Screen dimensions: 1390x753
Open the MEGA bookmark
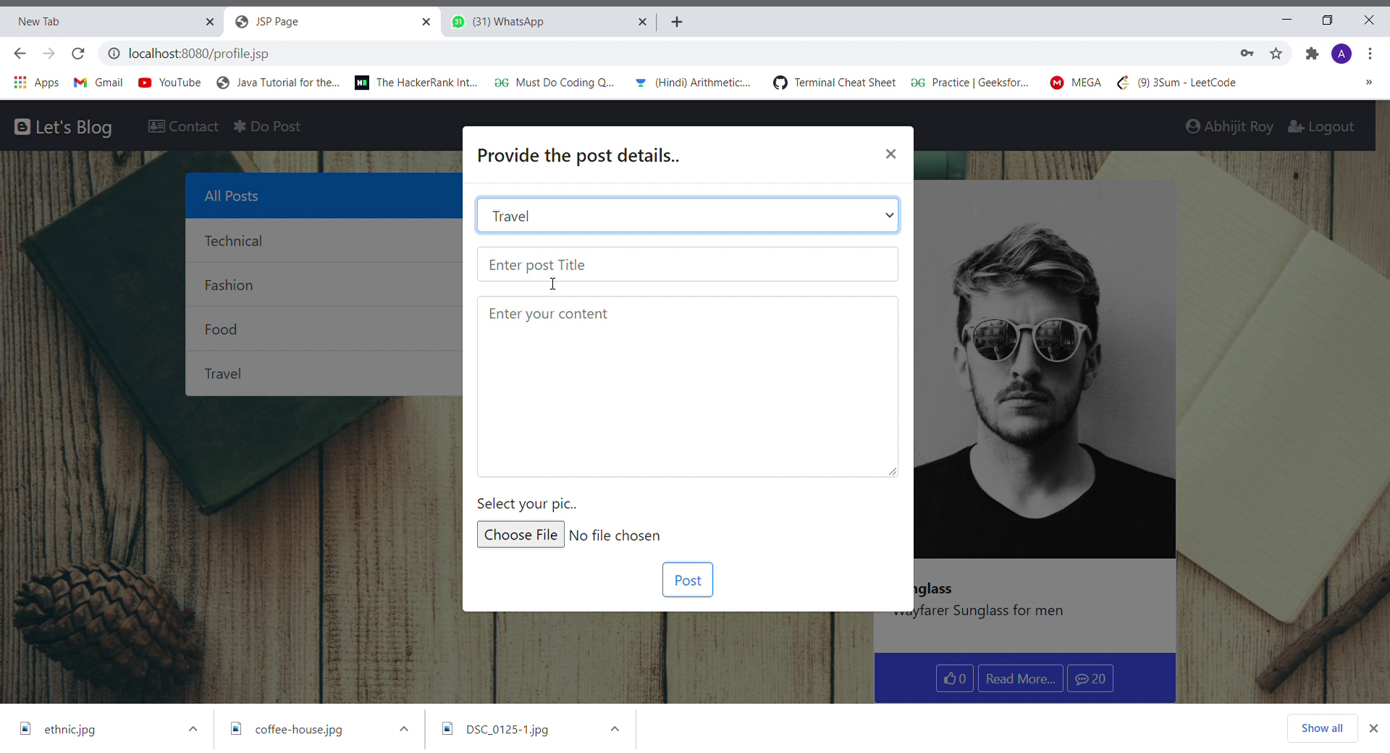coord(1075,83)
